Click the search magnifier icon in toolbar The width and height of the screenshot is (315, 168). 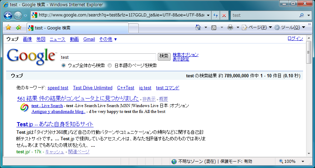301,15
